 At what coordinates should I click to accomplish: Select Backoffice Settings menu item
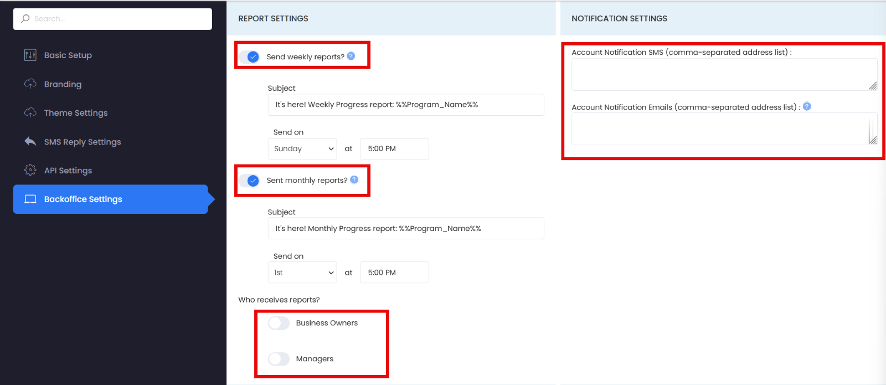(x=111, y=199)
